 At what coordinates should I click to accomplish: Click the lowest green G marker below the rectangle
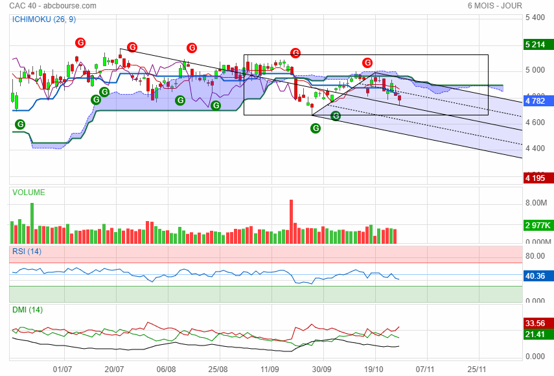click(316, 128)
